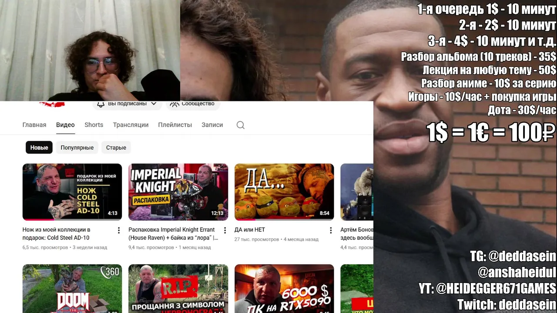Sort videos by Популярные chip
This screenshot has height=313, width=557.
(x=77, y=147)
